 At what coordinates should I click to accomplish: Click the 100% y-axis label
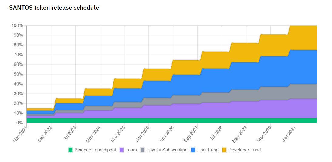coord(17,25)
